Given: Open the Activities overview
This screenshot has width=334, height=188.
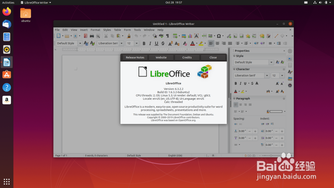Looking at the screenshot, I should tap(8, 3).
